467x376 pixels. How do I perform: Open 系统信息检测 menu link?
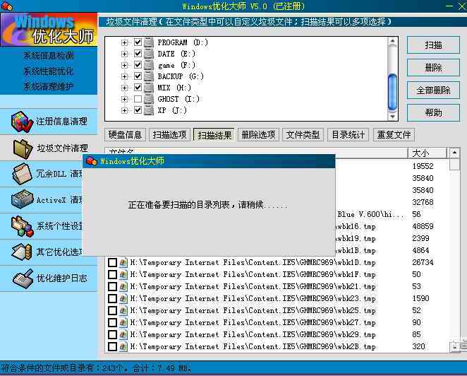coord(48,56)
